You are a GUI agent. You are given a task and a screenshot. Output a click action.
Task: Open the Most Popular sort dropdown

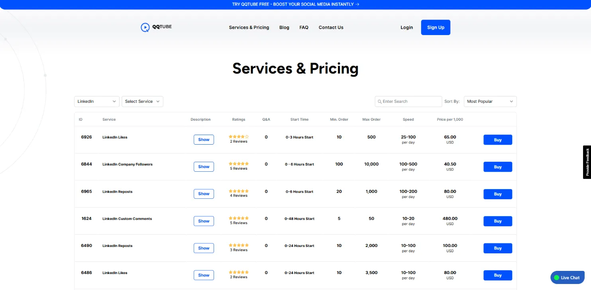pos(490,102)
